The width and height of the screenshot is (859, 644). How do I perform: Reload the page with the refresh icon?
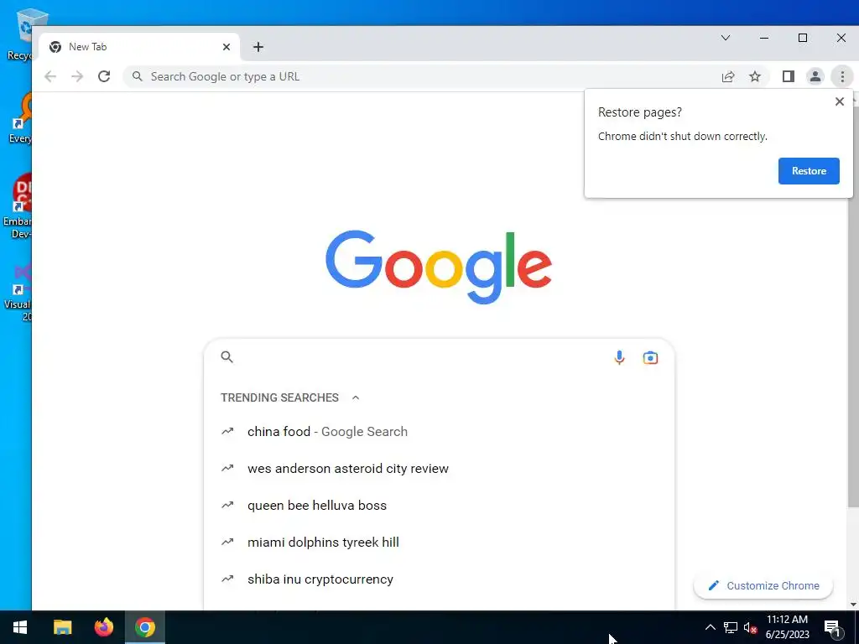[x=104, y=76]
